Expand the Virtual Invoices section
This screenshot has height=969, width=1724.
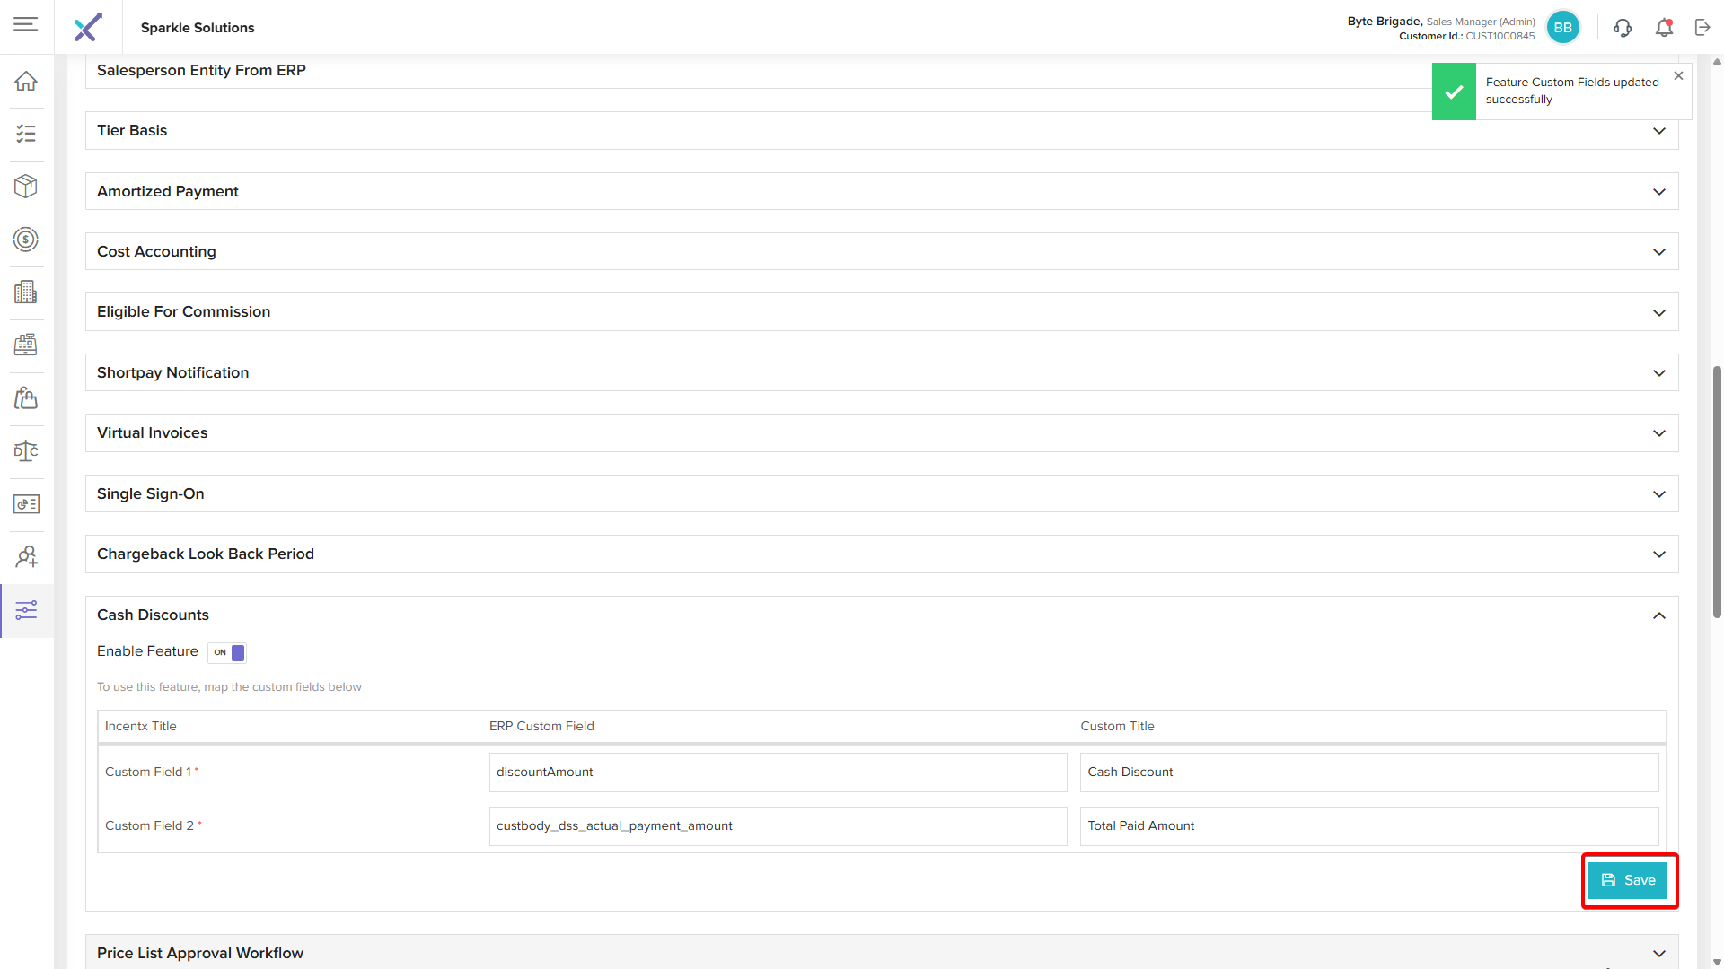(x=1658, y=433)
